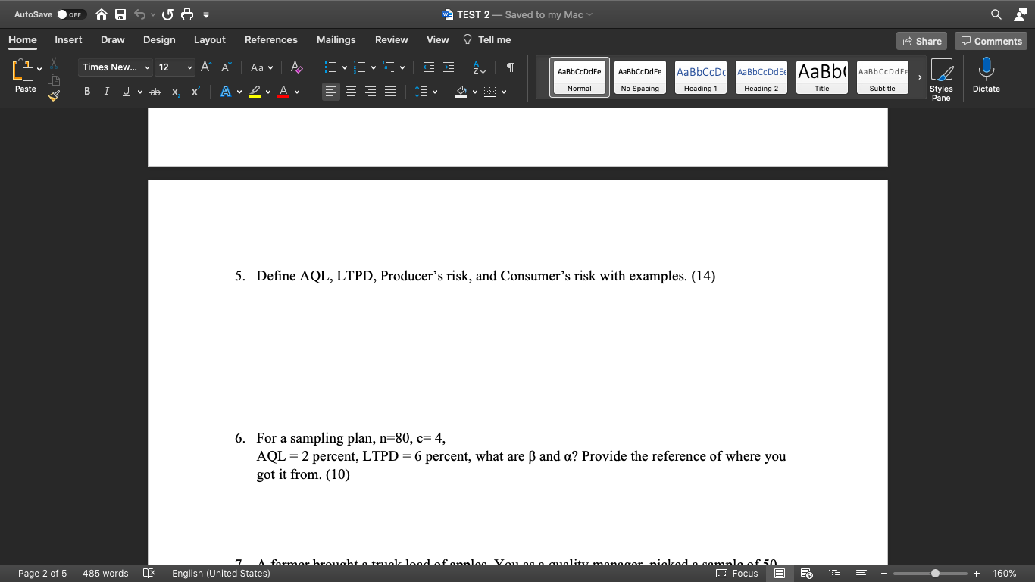This screenshot has width=1035, height=582.
Task: Click the word count in the status bar
Action: 105,574
